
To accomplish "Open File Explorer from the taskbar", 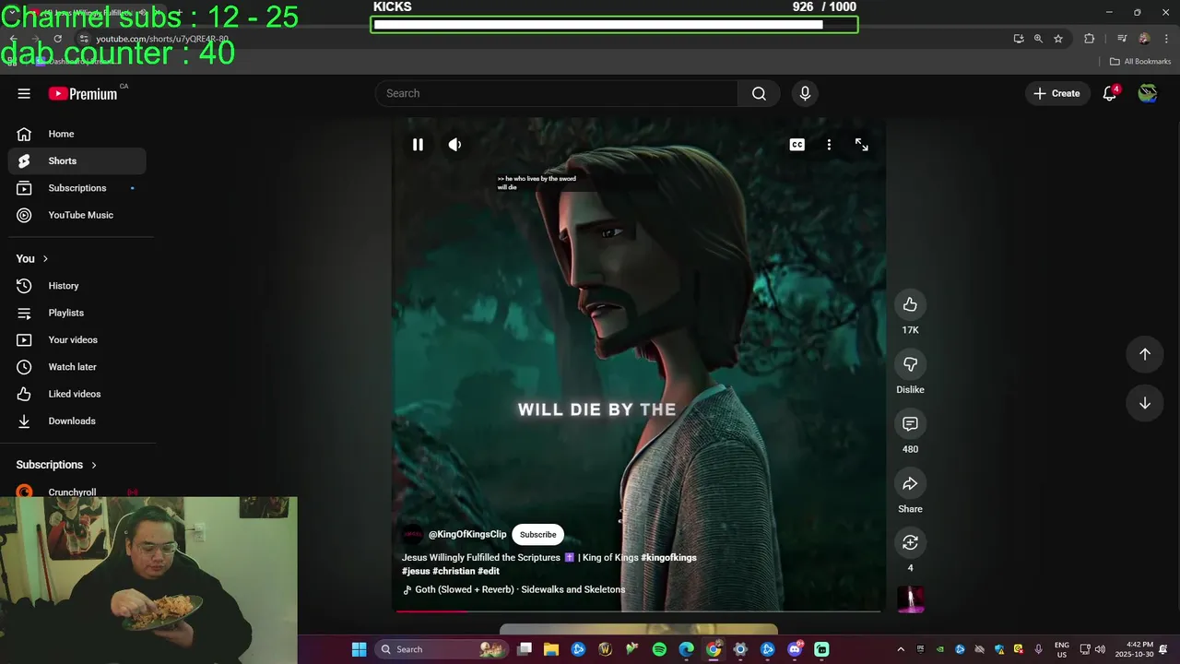I will tap(550, 649).
